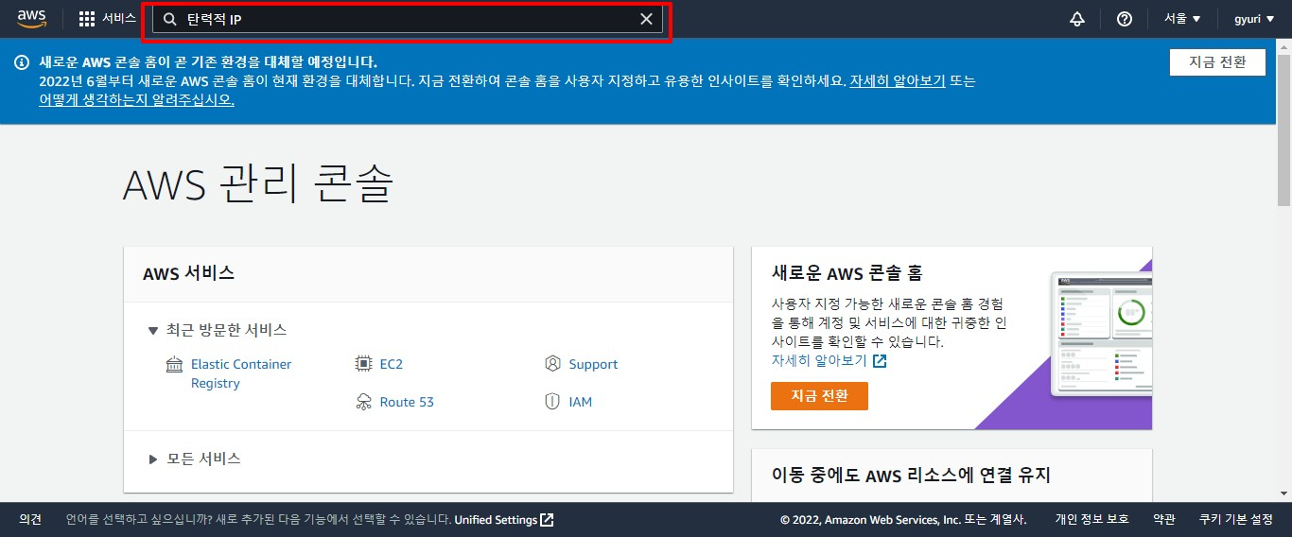
Task: Open 어떻게 생각하는지 알려주십시오 link
Action: point(136,100)
